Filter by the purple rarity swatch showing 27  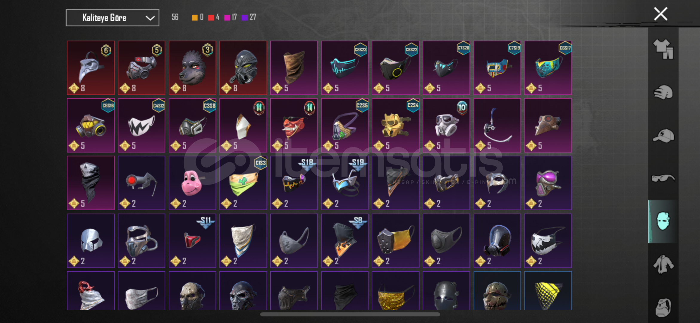click(245, 17)
